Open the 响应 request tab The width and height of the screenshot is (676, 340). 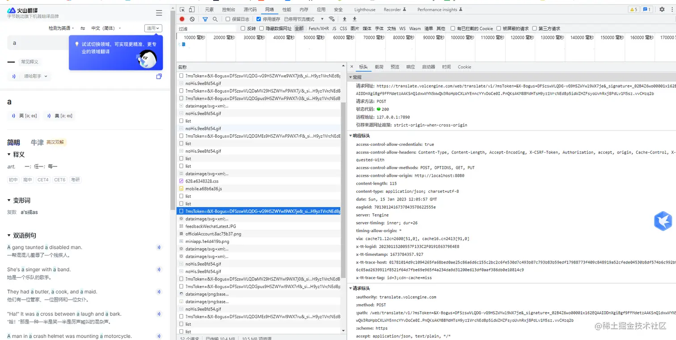point(410,67)
